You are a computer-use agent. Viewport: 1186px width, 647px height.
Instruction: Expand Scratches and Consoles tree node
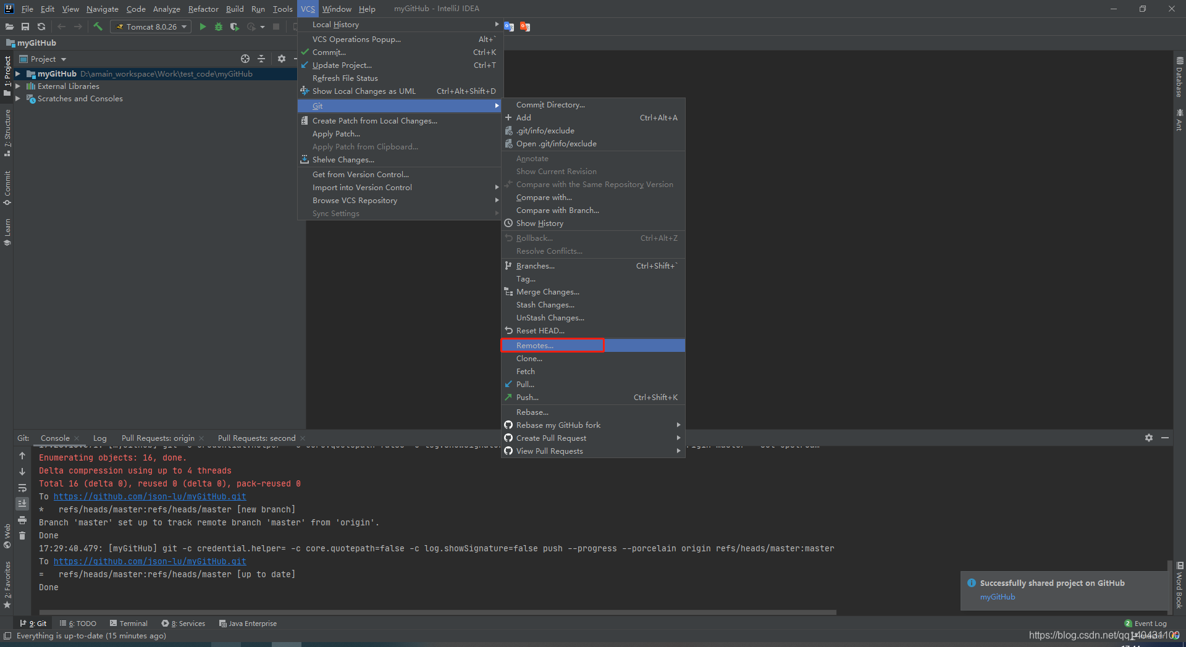pos(18,99)
